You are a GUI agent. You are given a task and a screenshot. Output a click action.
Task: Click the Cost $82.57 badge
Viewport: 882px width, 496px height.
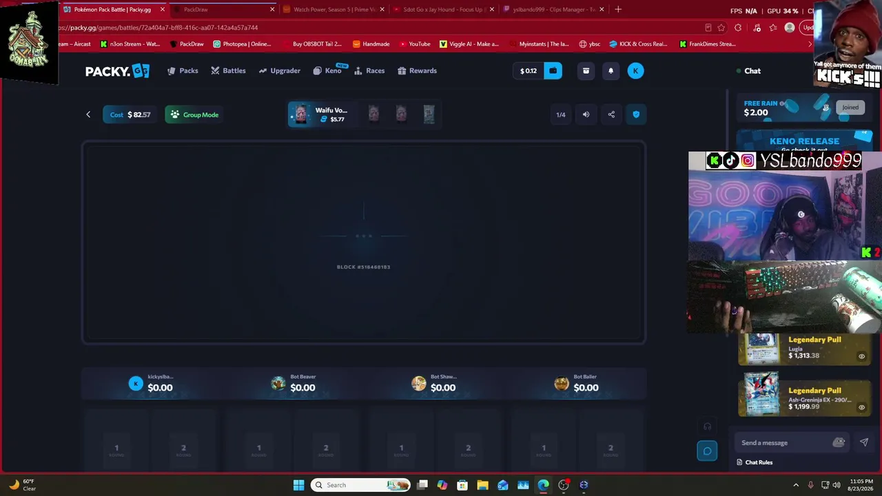click(x=131, y=114)
